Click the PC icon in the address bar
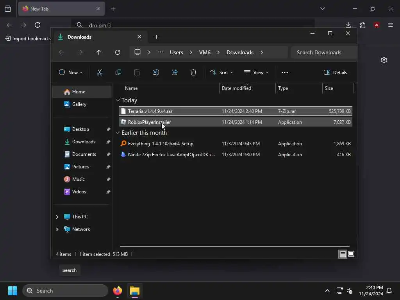400x300 pixels. click(137, 52)
